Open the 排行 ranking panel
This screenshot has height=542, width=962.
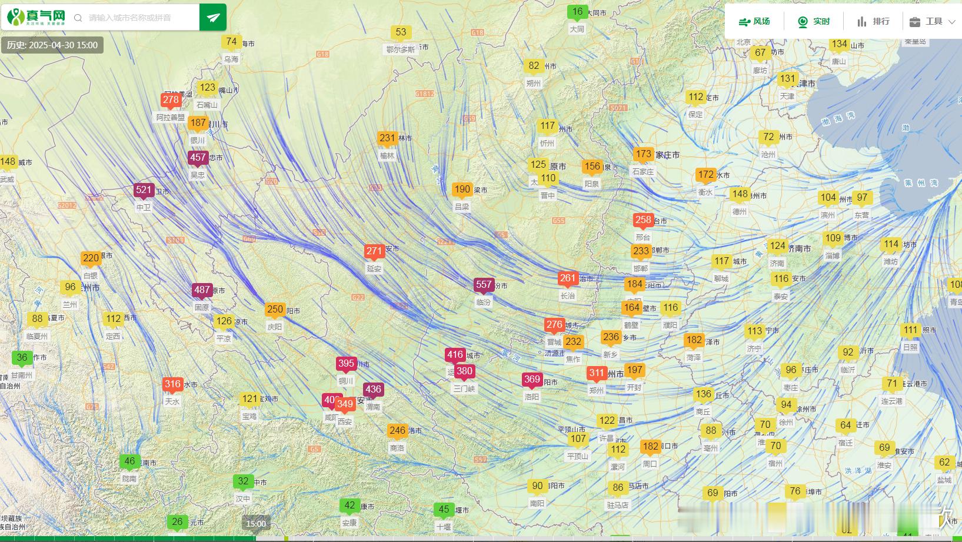pos(873,21)
